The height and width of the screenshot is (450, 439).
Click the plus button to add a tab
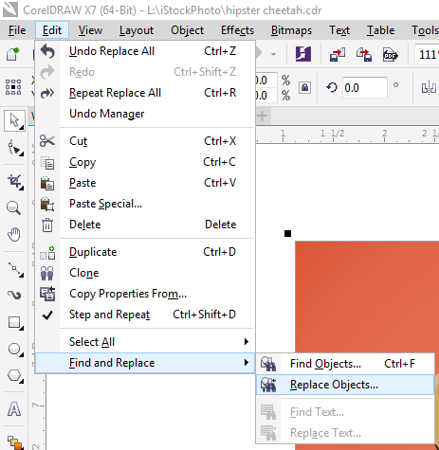tap(262, 116)
